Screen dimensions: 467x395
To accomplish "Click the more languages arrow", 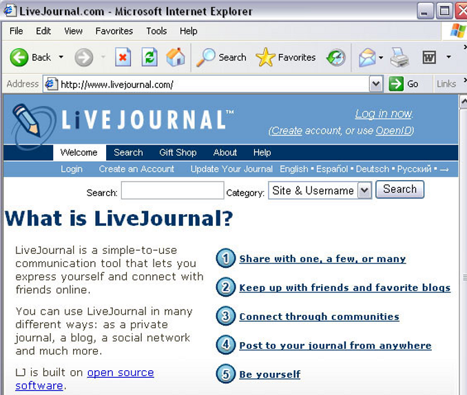I will pyautogui.click(x=444, y=169).
